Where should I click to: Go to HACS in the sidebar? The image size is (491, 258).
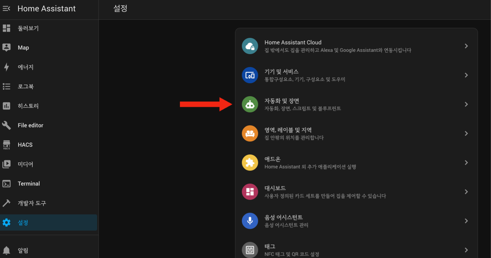tap(25, 145)
